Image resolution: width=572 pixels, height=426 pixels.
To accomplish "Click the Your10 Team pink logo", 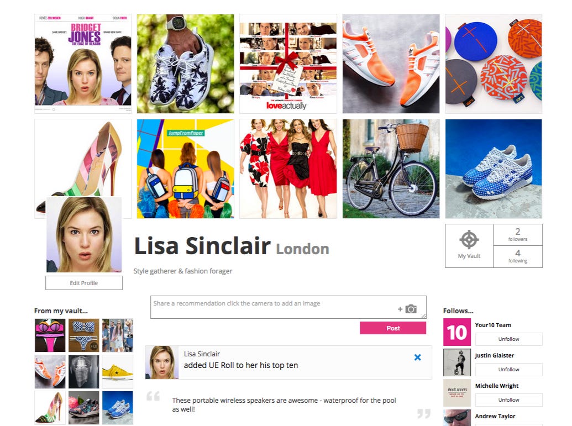I will (456, 332).
